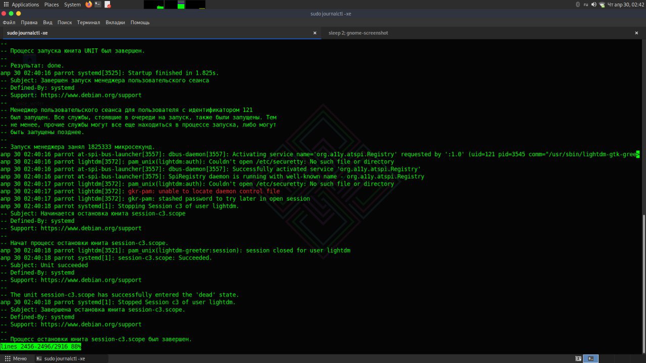Click 'lines 2456-2496/2916 88%' pager status

point(40,347)
